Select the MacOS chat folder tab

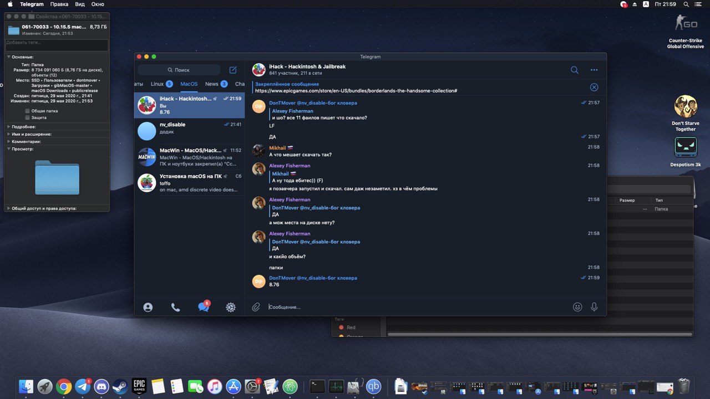tap(189, 84)
